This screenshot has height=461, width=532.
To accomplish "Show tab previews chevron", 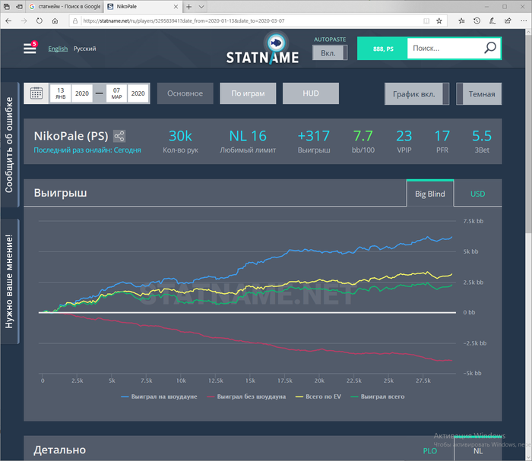I will (201, 6).
